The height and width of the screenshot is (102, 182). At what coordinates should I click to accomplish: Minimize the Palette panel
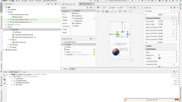(x=94, y=8)
